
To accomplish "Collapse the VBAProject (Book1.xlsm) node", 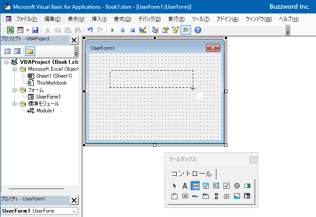I will click(x=6, y=62).
